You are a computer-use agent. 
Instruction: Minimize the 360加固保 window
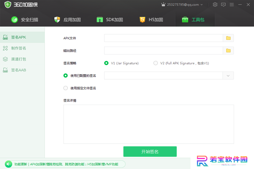tap(240, 4)
